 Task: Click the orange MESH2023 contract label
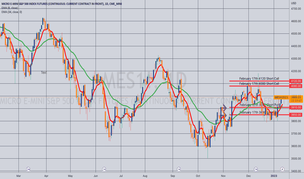(281, 97)
